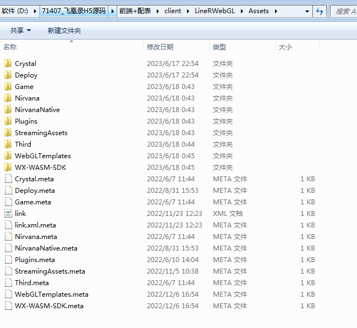Select the WebGLTemplates.meta file
Viewport: 357px width, 328px height.
tap(51, 294)
